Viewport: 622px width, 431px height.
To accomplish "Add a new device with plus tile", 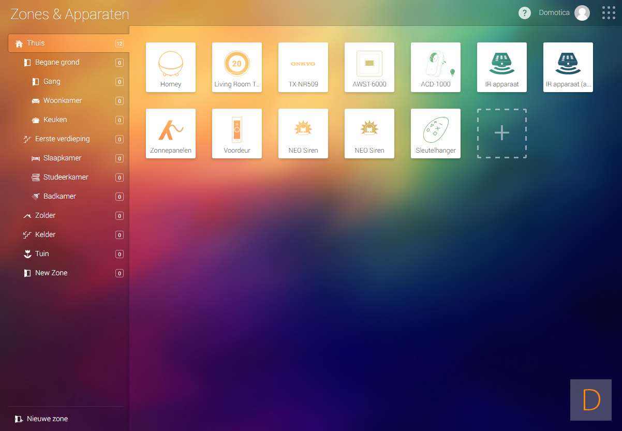I will tap(502, 133).
